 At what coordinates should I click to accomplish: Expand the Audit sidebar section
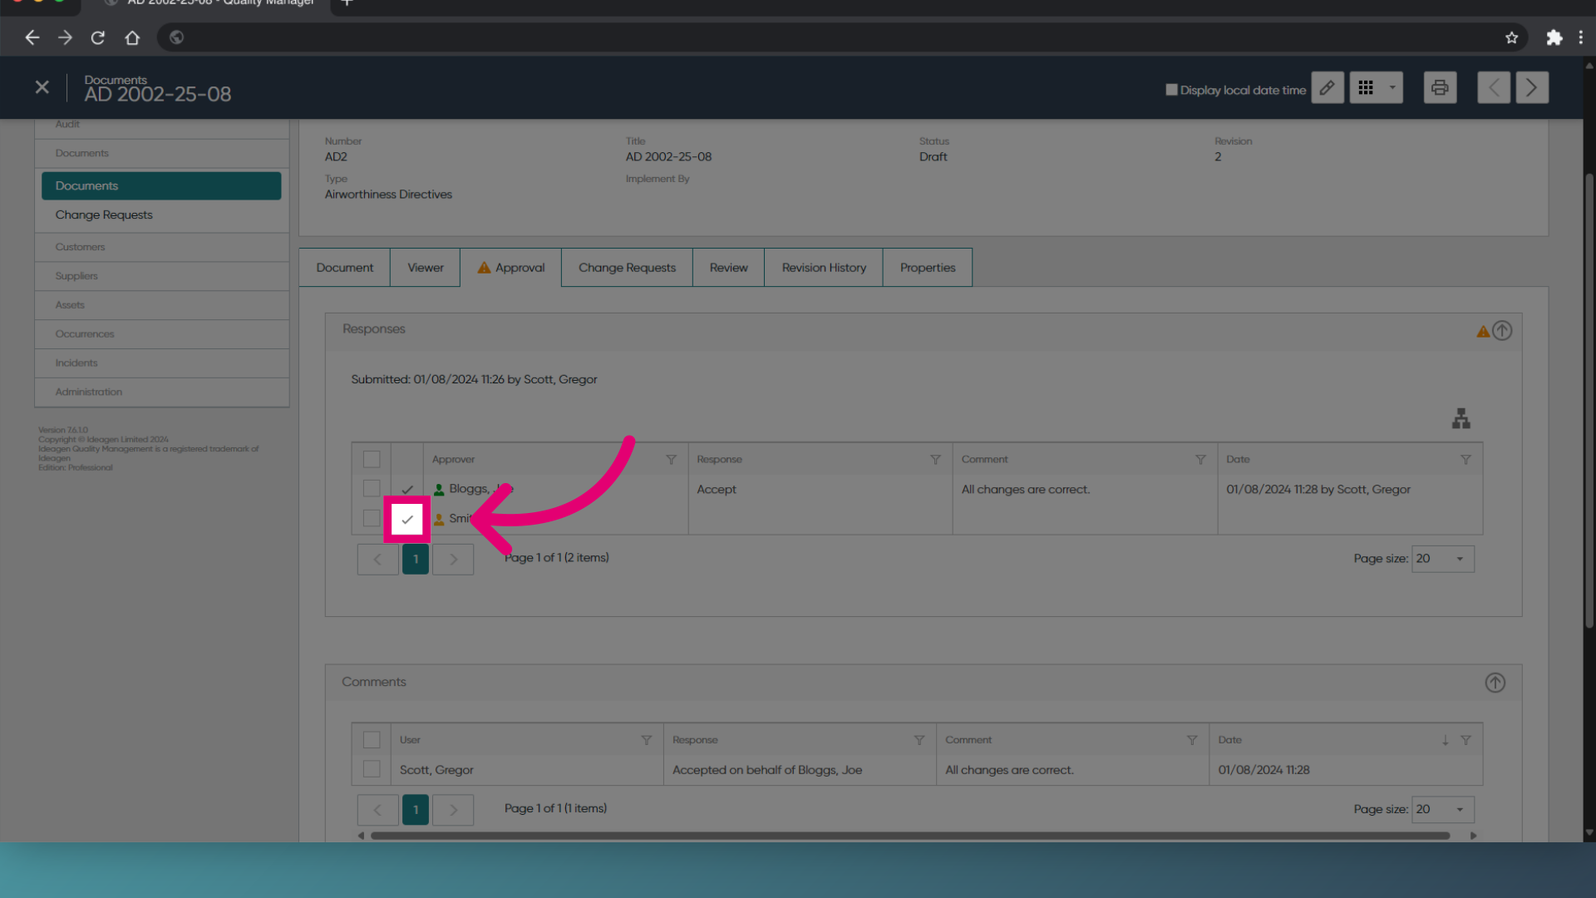(x=161, y=125)
